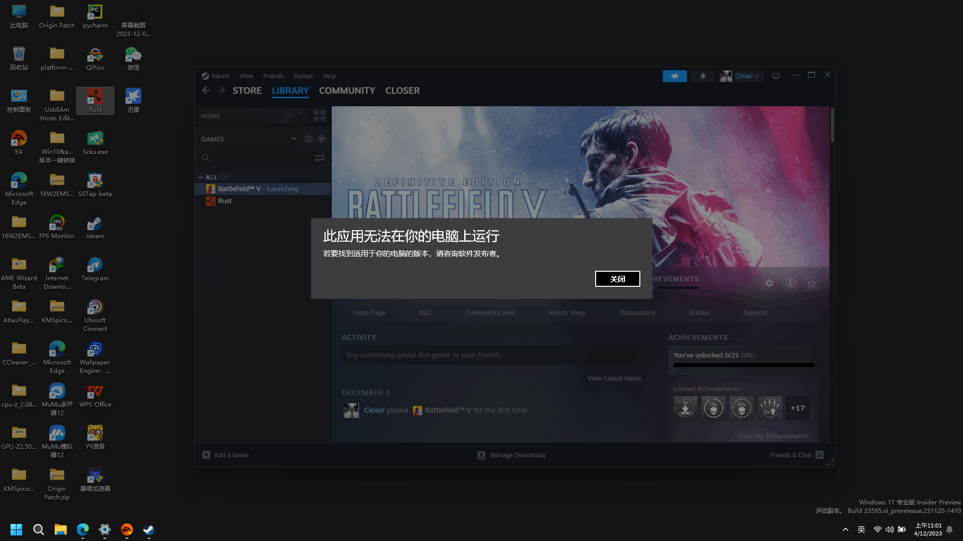This screenshot has height=541, width=963.
Task: Click View Latest News
Action: 614,379
